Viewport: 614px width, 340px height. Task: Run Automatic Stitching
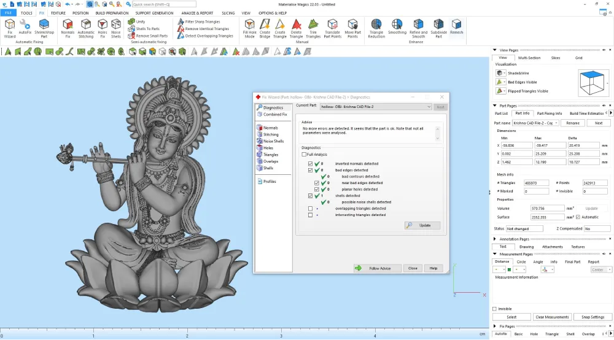[86, 28]
